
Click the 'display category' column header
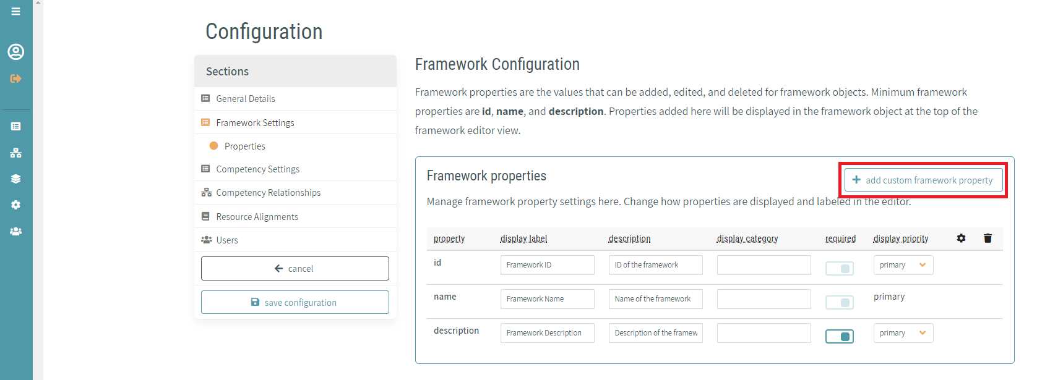[x=747, y=239]
